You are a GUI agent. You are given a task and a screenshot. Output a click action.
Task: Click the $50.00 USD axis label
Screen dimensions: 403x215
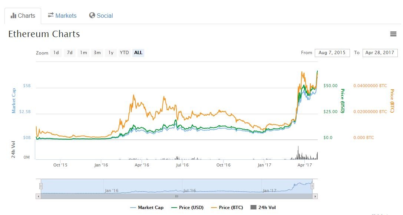point(331,86)
